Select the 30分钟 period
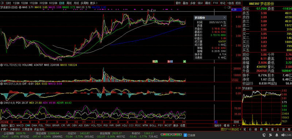The height and width of the screenshot is (139, 292). [x=43, y=3]
